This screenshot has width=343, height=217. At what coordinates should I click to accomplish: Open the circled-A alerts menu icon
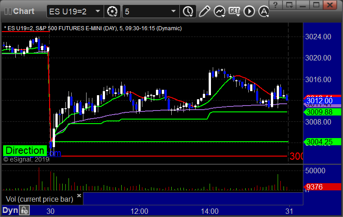point(264,11)
